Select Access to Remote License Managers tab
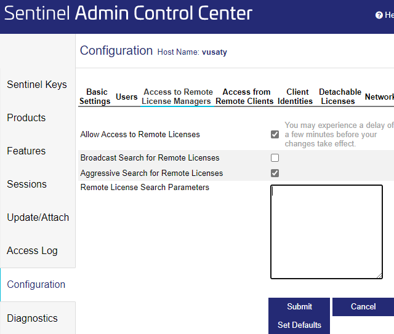The image size is (394, 334). pos(177,97)
